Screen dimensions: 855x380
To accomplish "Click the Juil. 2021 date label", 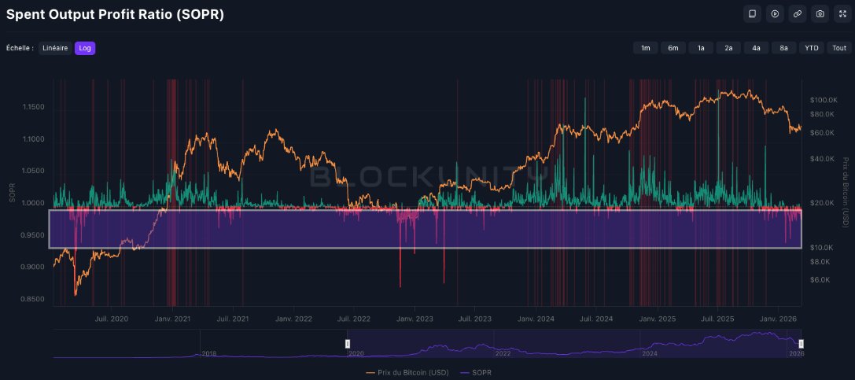I will (234, 319).
